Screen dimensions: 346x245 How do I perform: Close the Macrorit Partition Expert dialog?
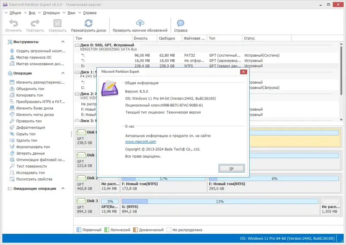pos(243,72)
